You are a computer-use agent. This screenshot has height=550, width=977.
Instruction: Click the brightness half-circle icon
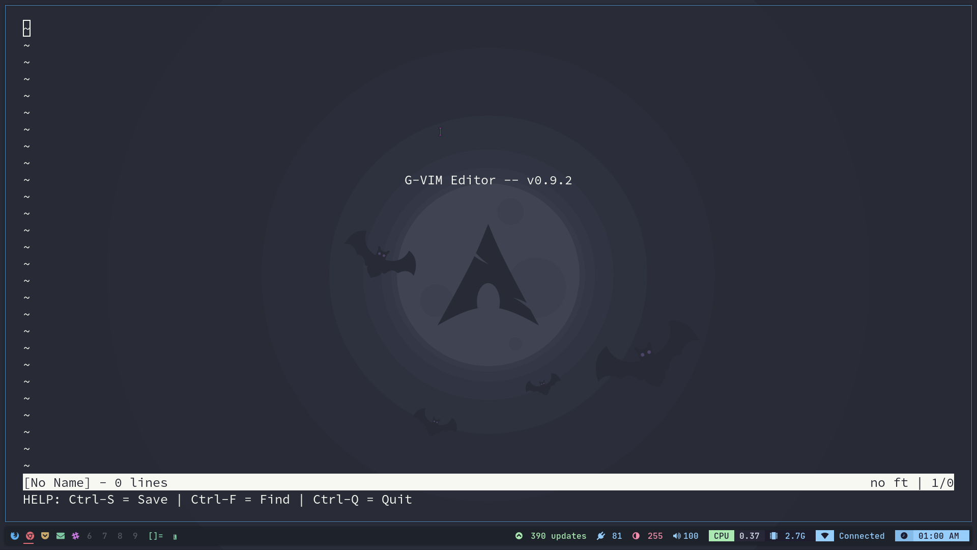636,536
